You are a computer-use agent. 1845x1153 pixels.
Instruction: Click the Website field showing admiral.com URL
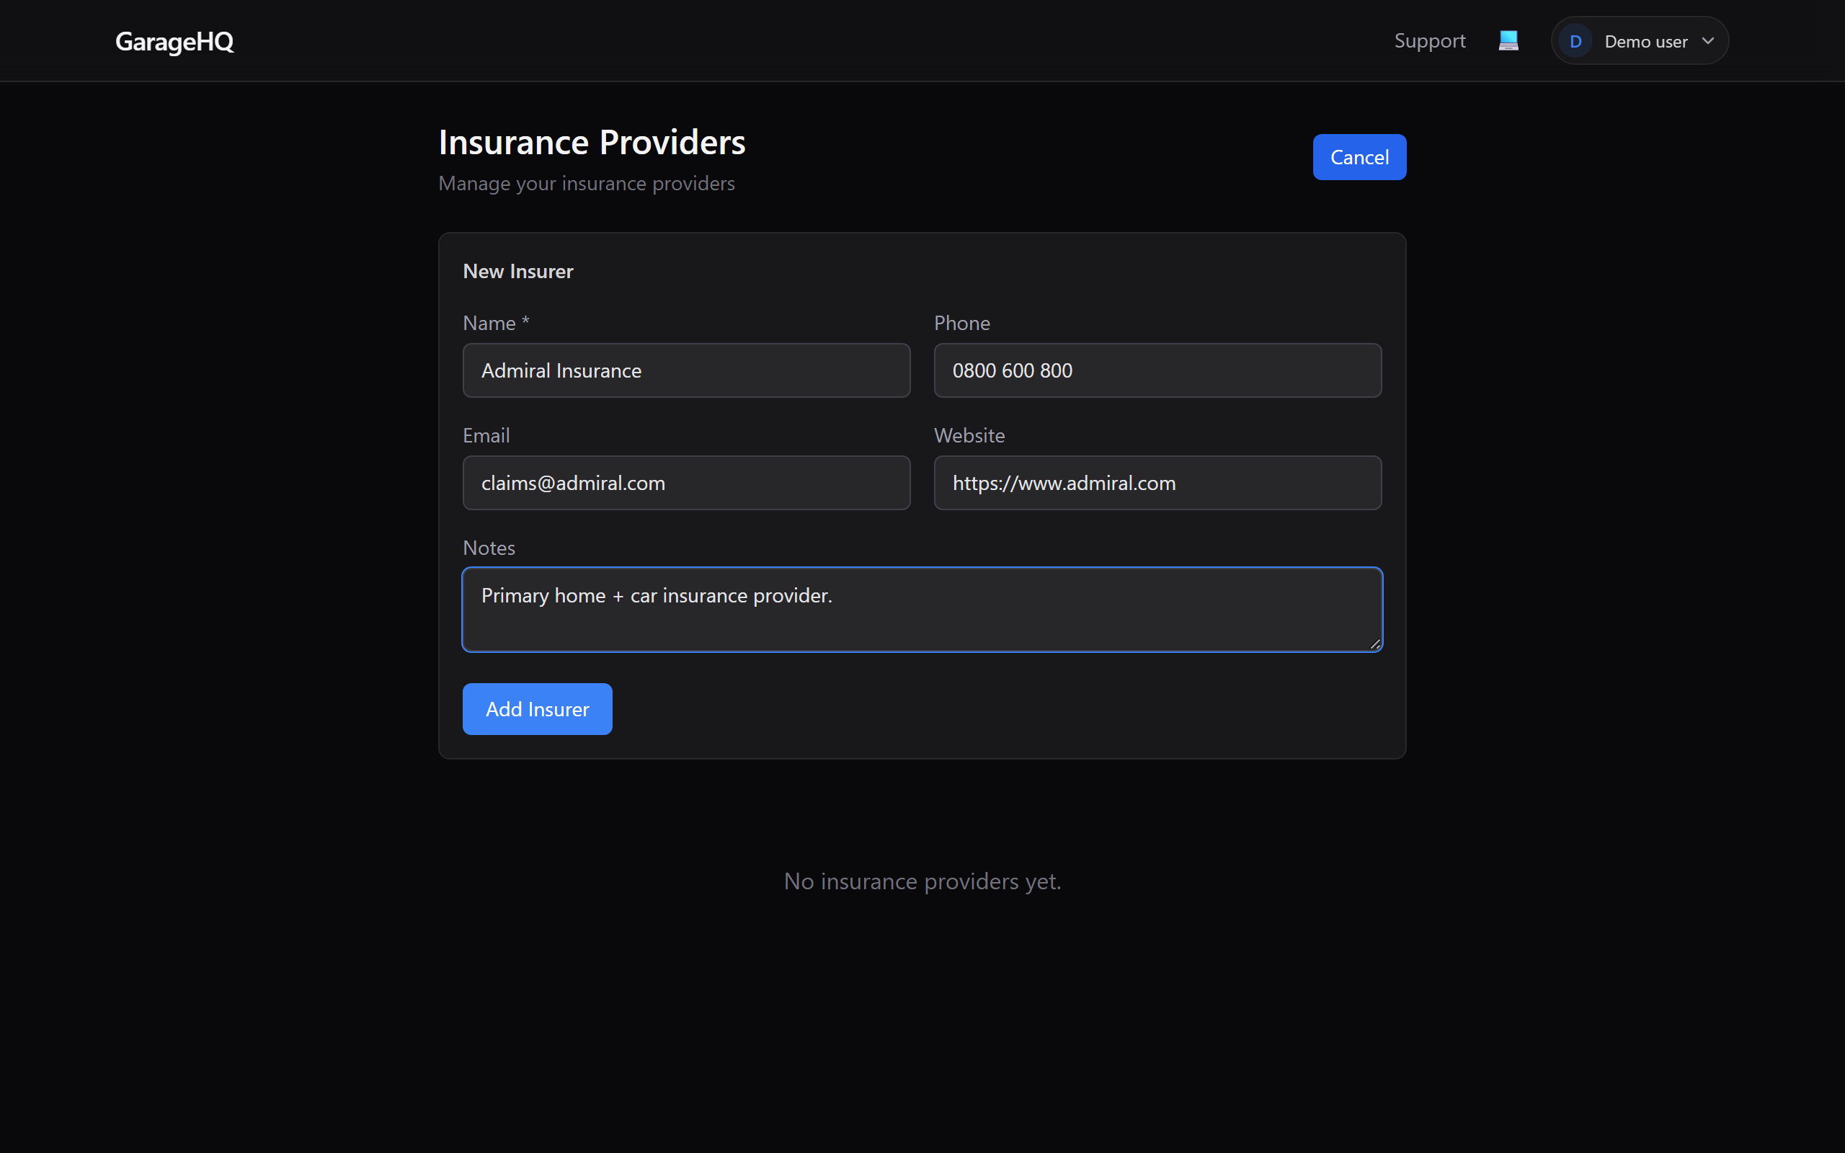tap(1157, 482)
